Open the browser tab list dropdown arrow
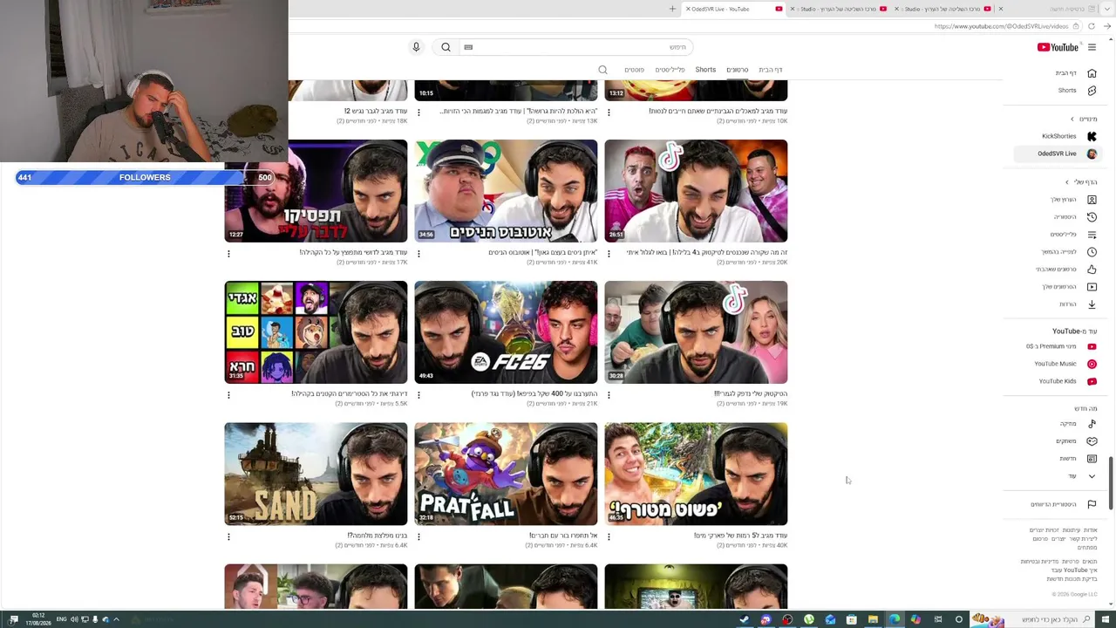The width and height of the screenshot is (1116, 628). (1107, 9)
